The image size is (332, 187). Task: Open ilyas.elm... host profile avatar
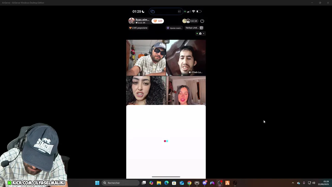click(x=132, y=21)
